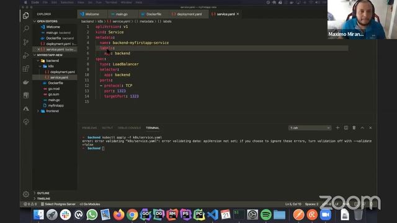
Task: Open WhatsApp from the dock
Action: pos(92,215)
